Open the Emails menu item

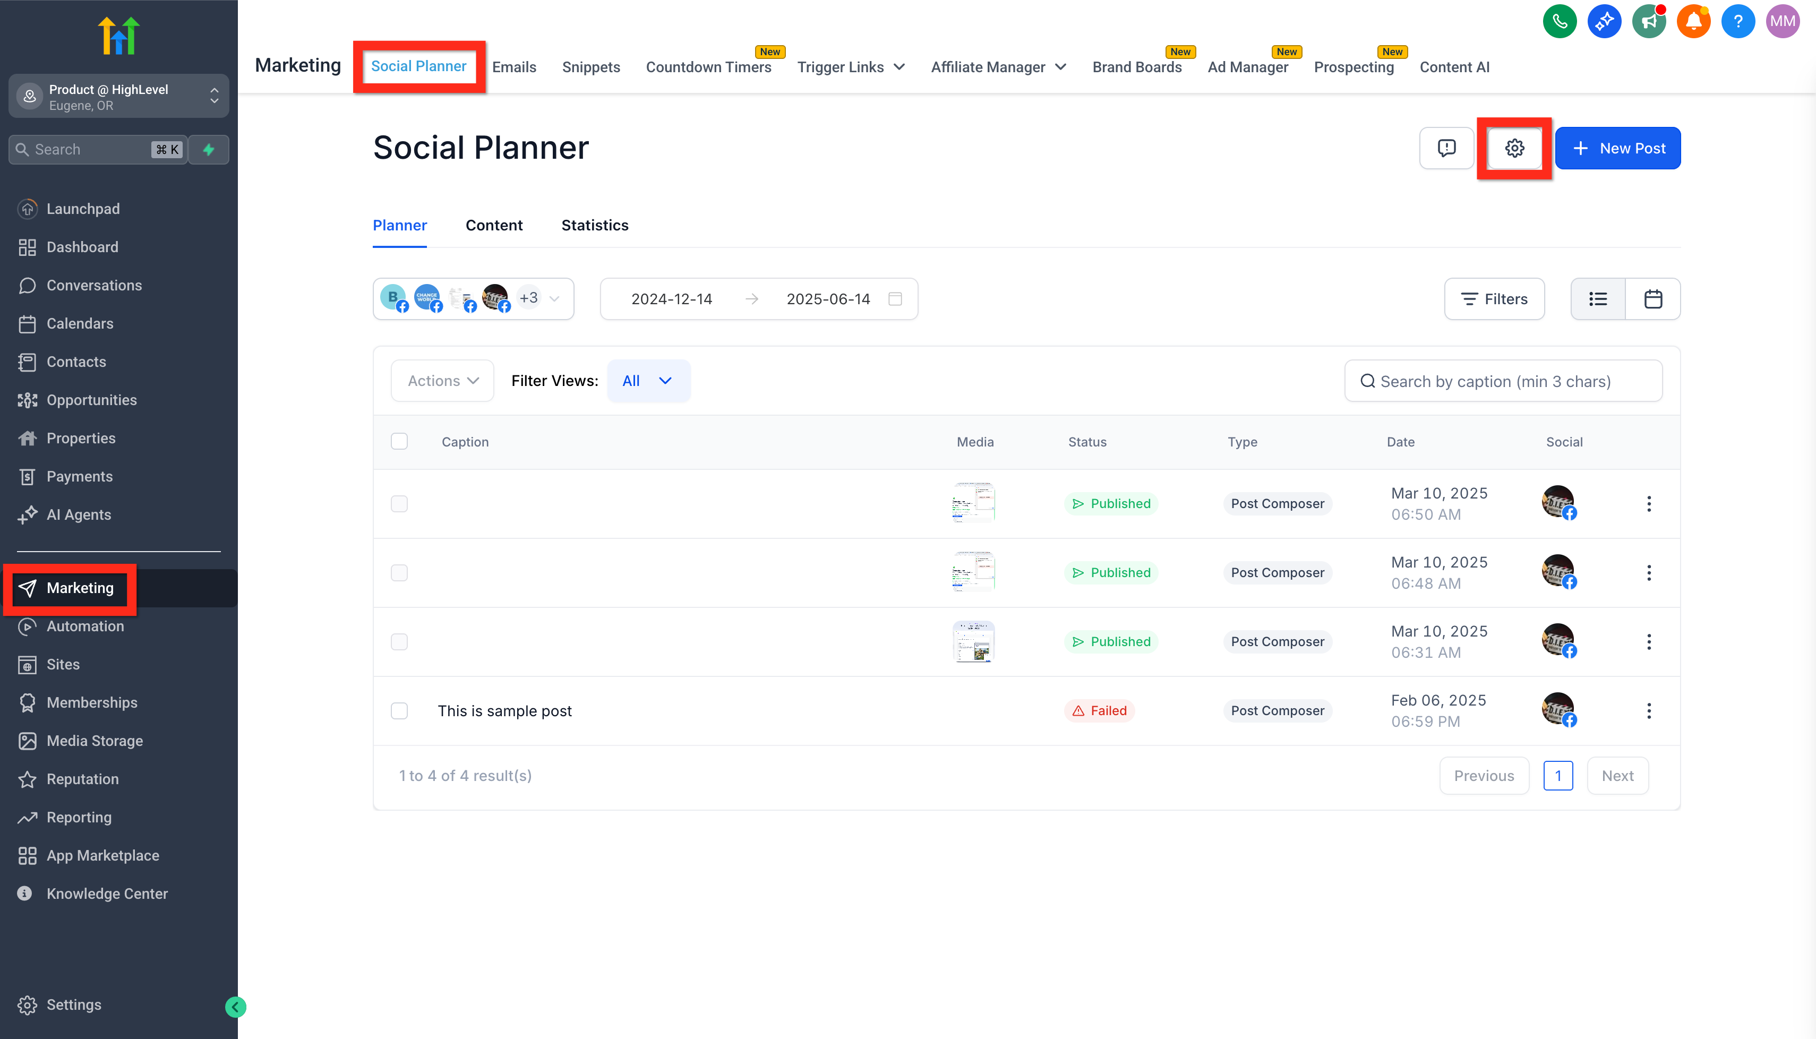[x=515, y=67]
